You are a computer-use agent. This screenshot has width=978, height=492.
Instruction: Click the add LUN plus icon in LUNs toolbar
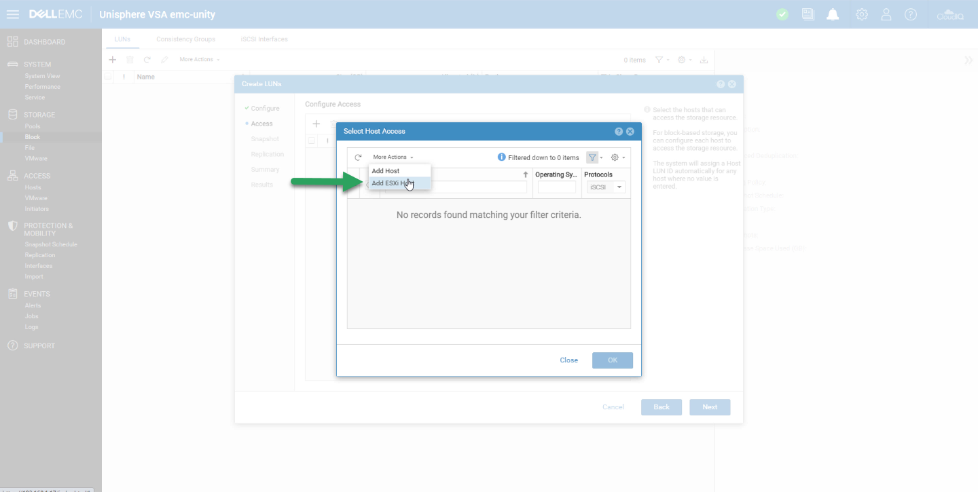click(113, 60)
